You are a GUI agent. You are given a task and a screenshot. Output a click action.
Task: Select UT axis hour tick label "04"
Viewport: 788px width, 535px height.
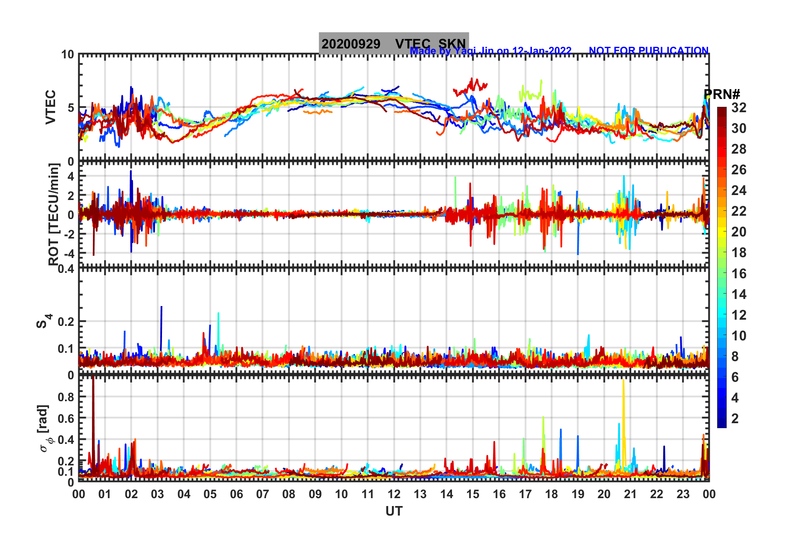click(184, 494)
